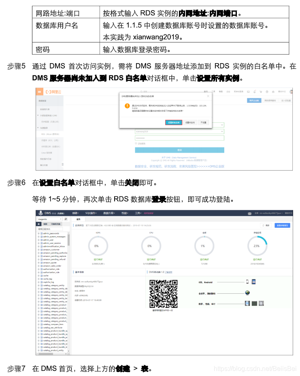Click the 刷新 refresh button
The width and height of the screenshot is (300, 376).
coord(266,225)
